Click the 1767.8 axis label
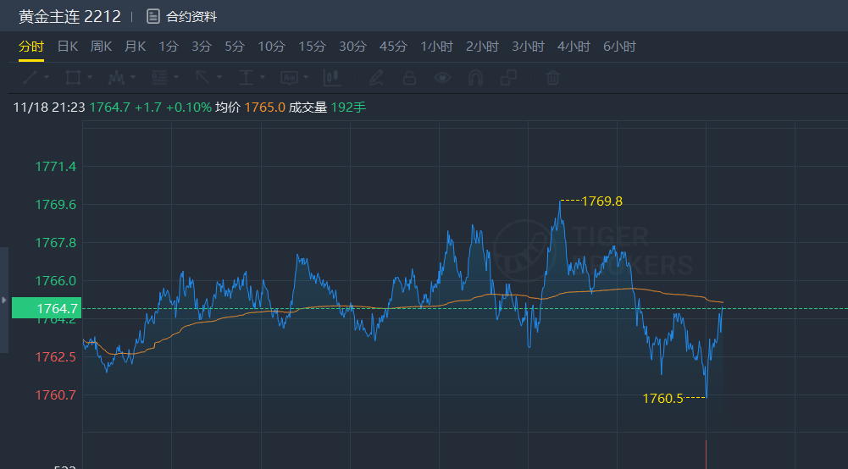The image size is (848, 469). point(56,243)
